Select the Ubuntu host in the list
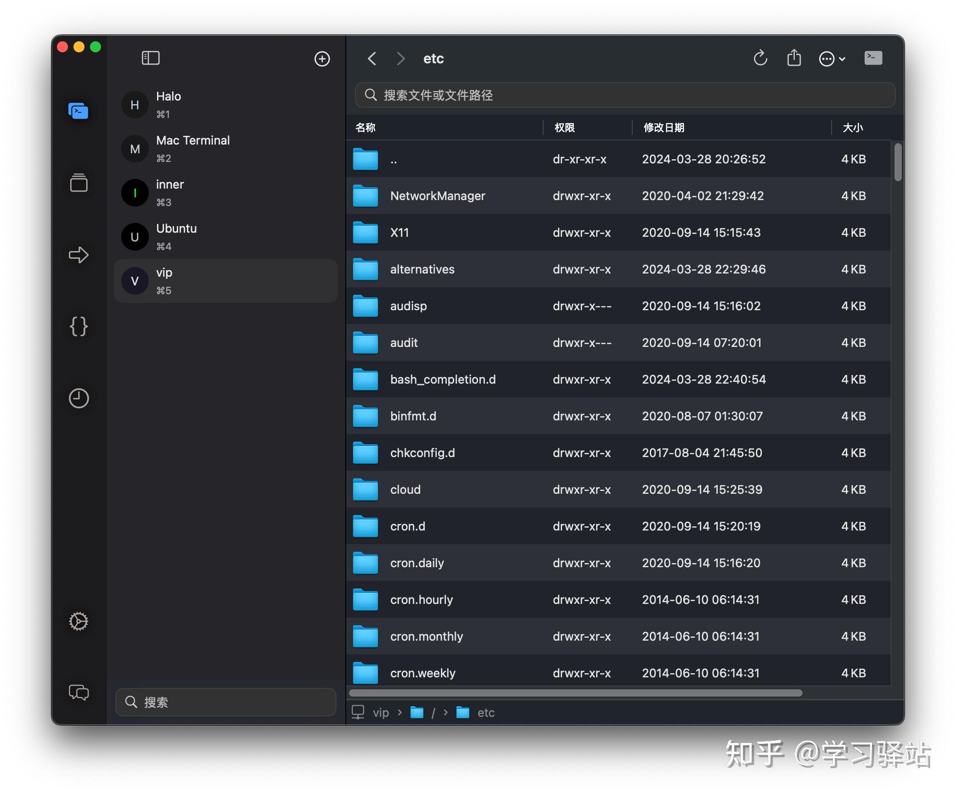The image size is (956, 793). click(225, 236)
